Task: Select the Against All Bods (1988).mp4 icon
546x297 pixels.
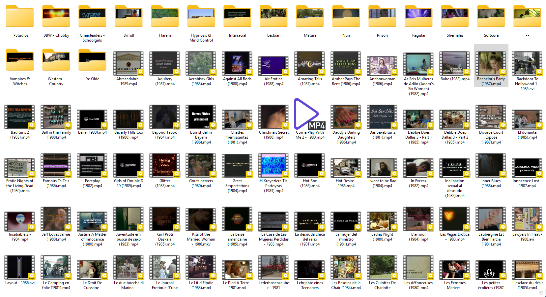Action: pyautogui.click(x=237, y=64)
